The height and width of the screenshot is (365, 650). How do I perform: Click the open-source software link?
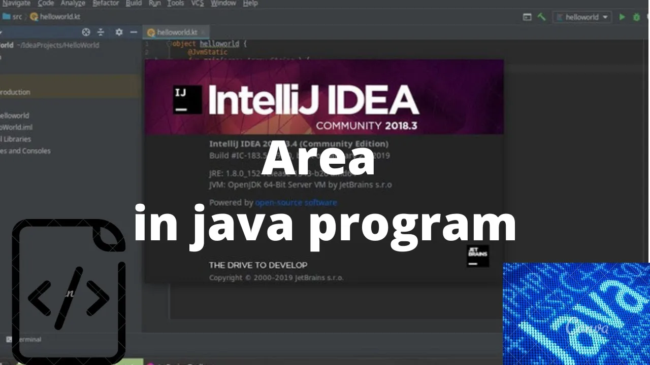click(x=296, y=203)
